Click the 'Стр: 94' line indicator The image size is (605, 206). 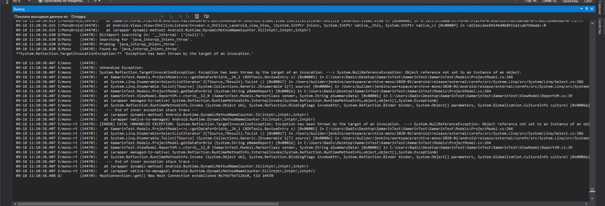click(532, 1)
